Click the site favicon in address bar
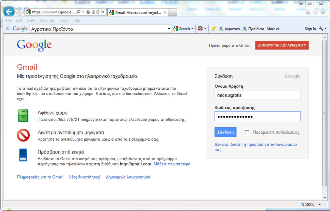This screenshot has width=330, height=211. pos(28,12)
